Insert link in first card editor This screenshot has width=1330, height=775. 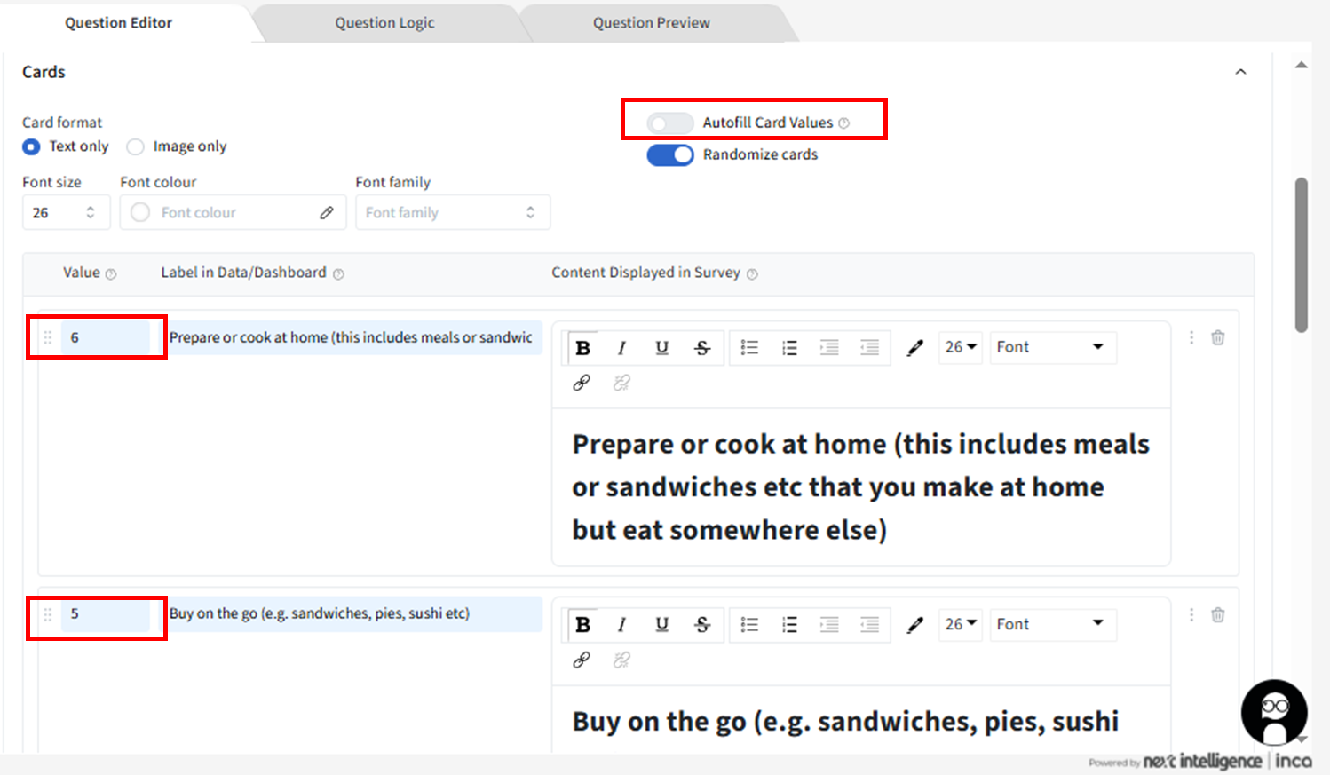click(582, 383)
